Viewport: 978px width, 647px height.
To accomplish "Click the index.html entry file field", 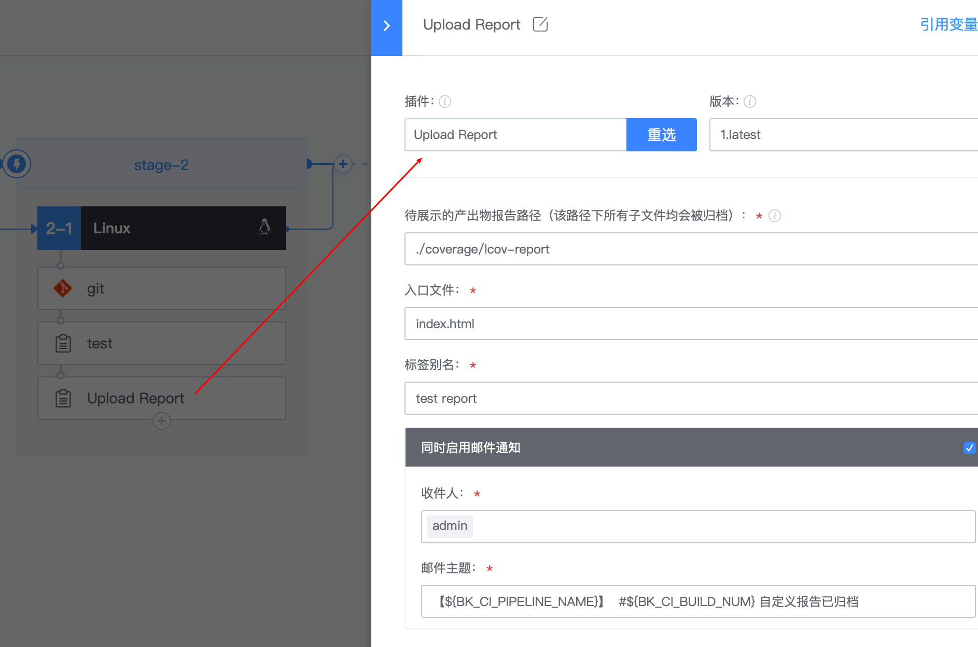I will click(691, 323).
